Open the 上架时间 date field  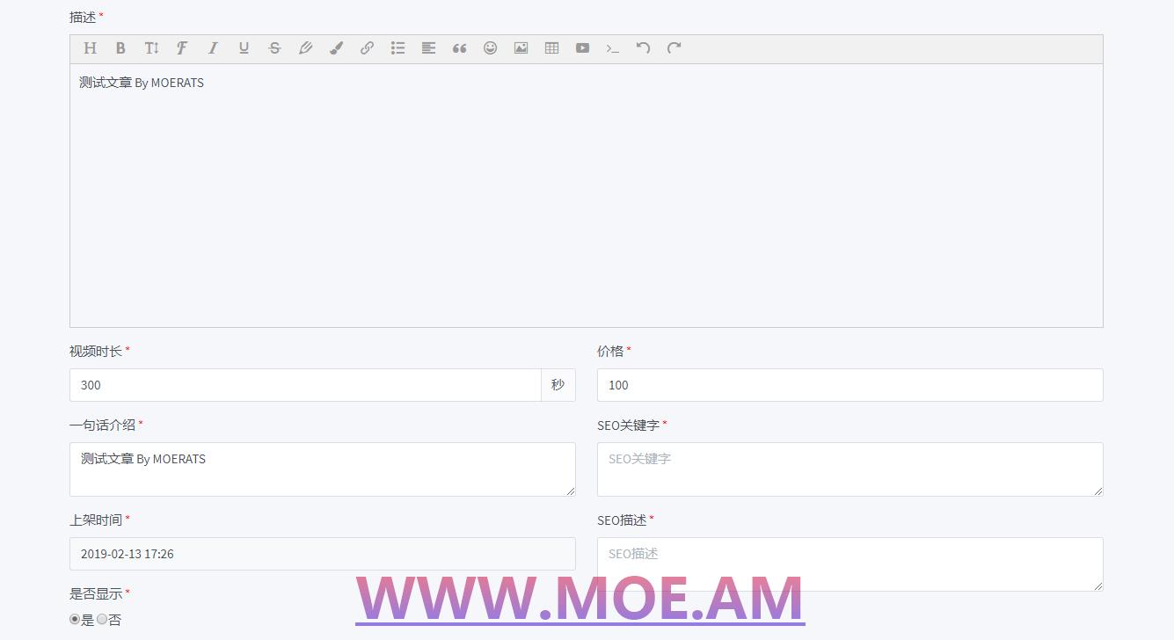322,554
